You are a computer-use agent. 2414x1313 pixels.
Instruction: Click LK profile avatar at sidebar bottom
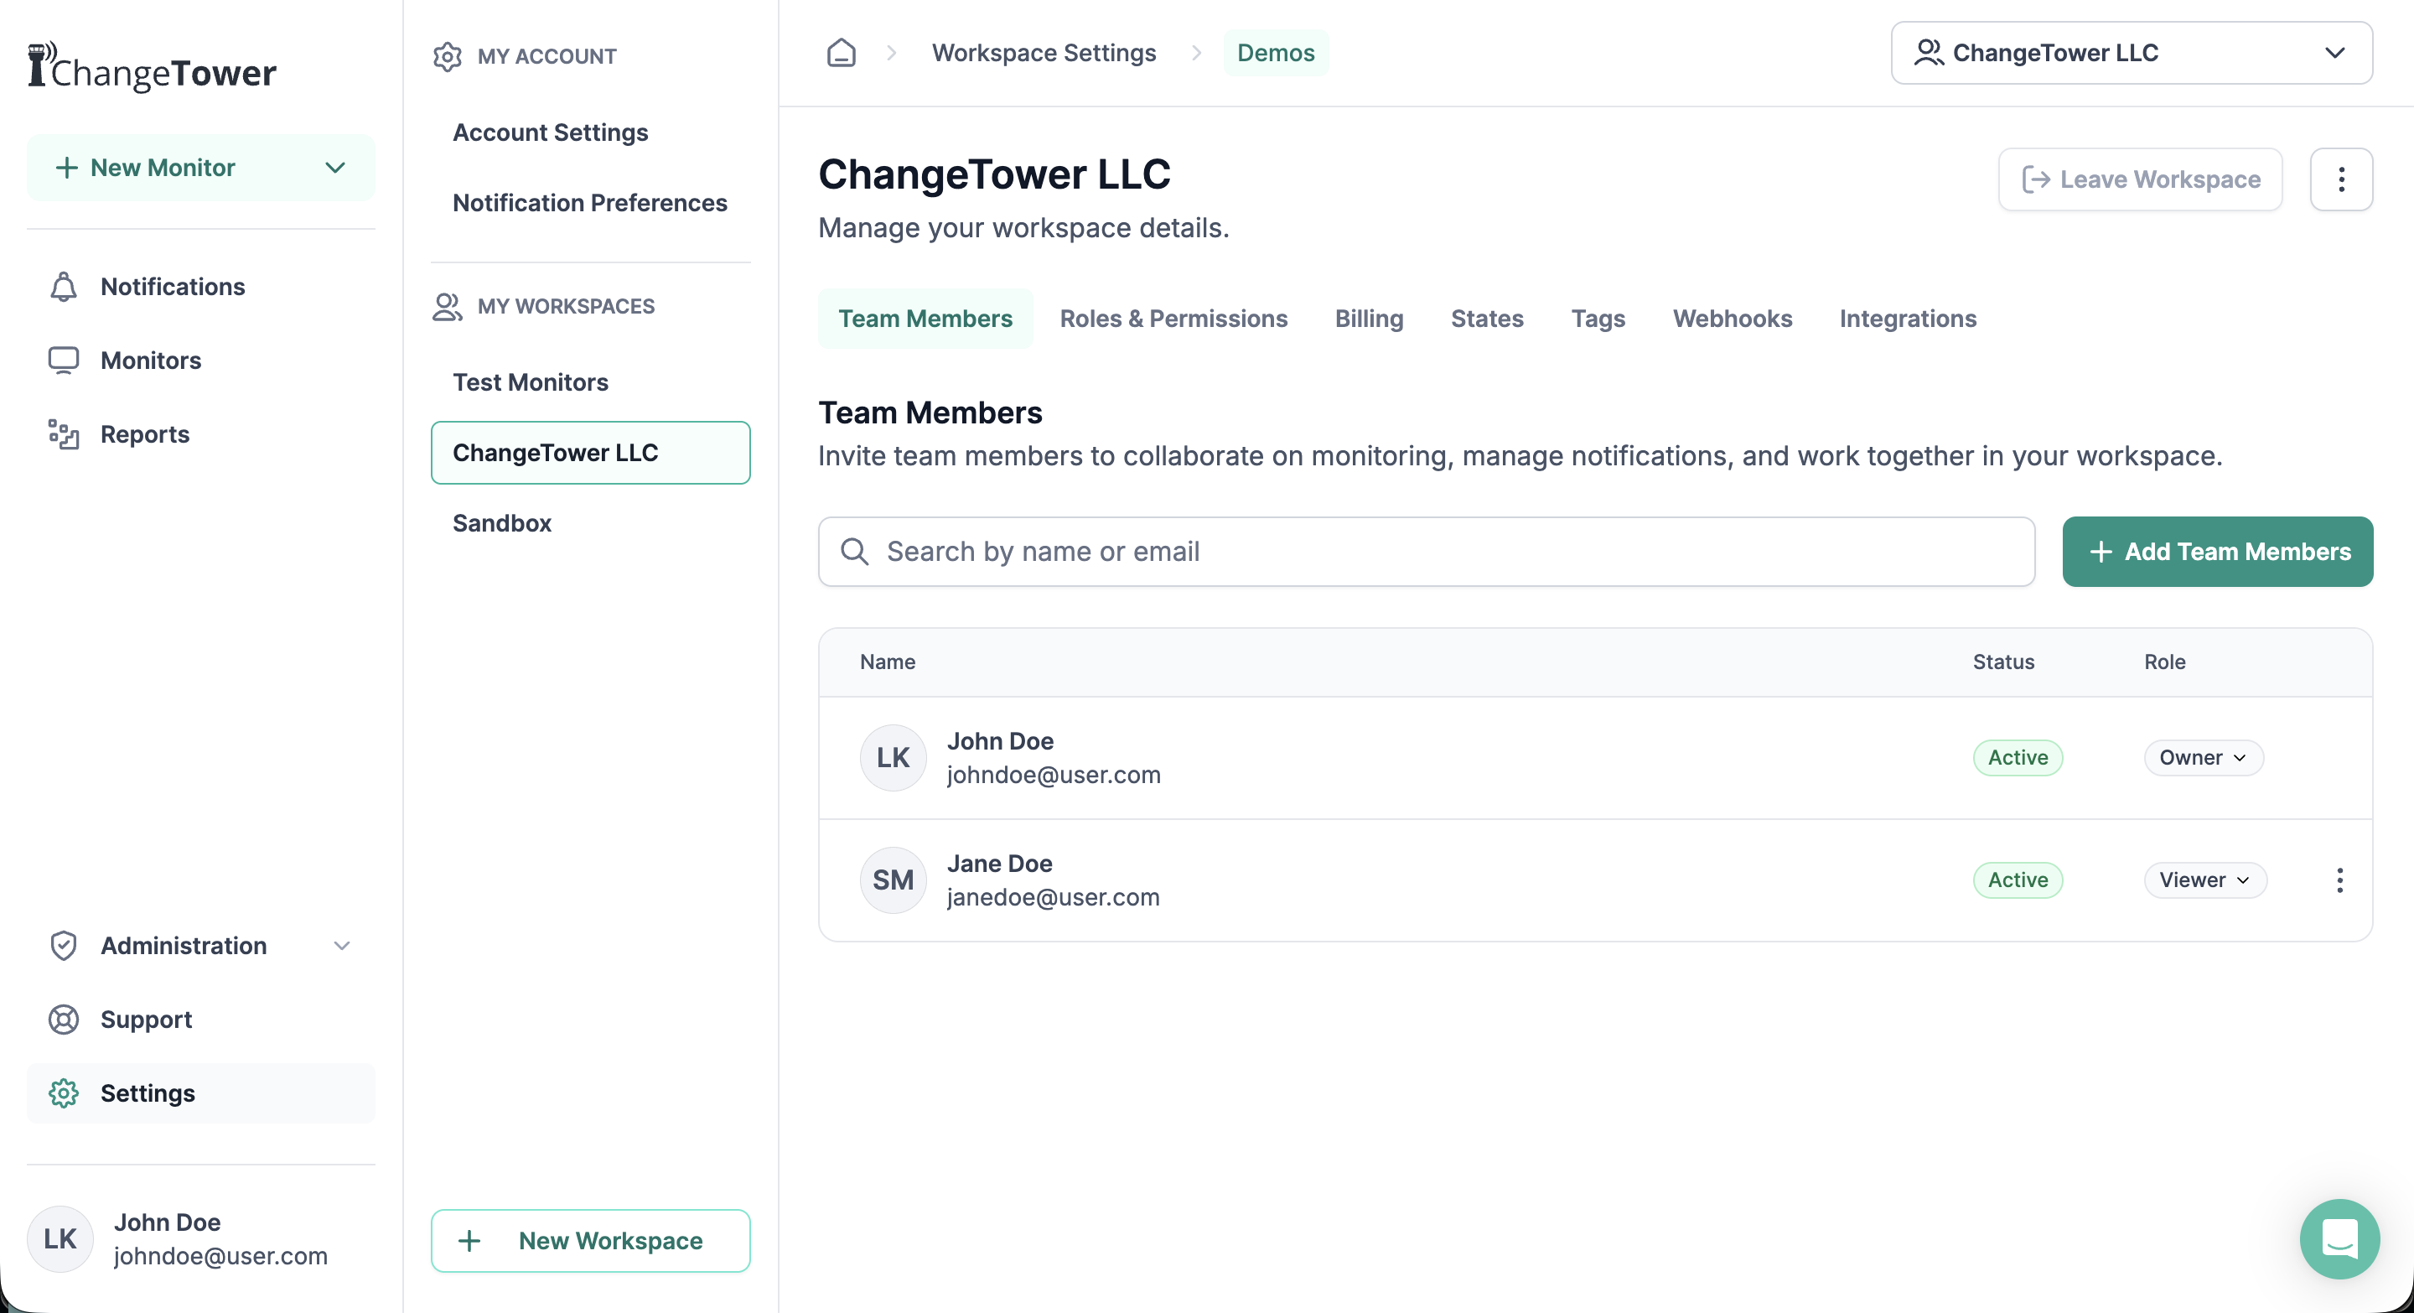pos(60,1239)
